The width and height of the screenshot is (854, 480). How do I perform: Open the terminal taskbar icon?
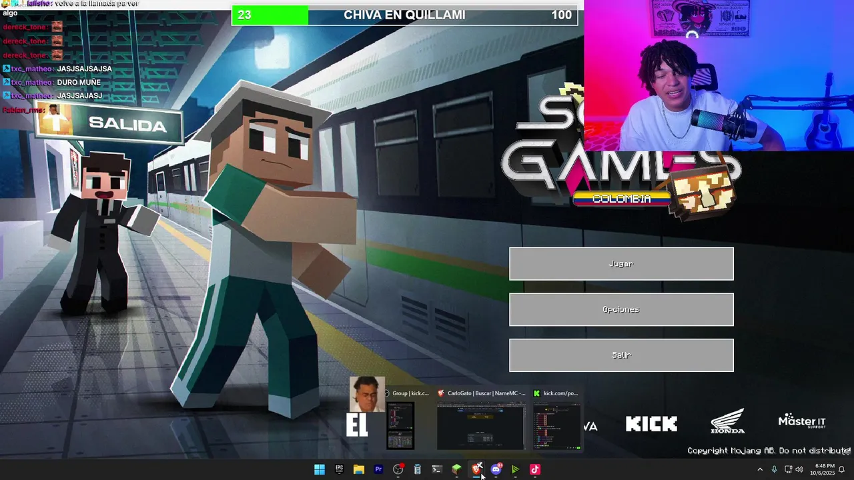437,469
